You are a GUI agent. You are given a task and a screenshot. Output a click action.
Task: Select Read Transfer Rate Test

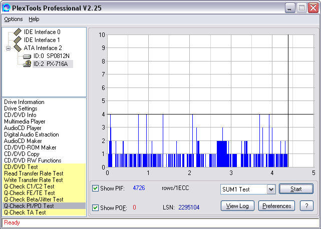[44, 173]
